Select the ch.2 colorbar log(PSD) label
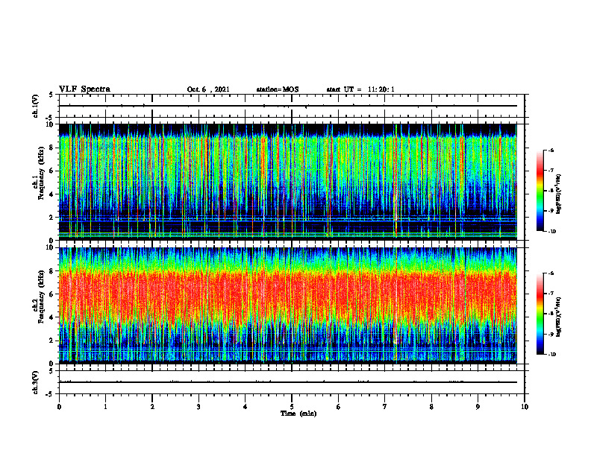Viewport: 591px width, 456px height. point(559,317)
